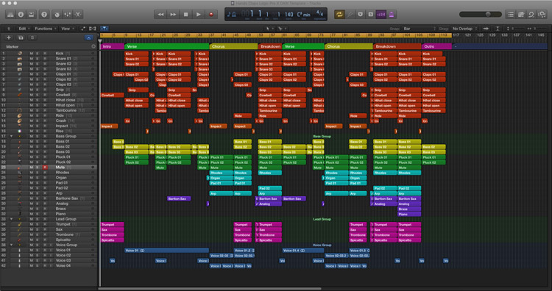Select the Outro marker

point(436,46)
